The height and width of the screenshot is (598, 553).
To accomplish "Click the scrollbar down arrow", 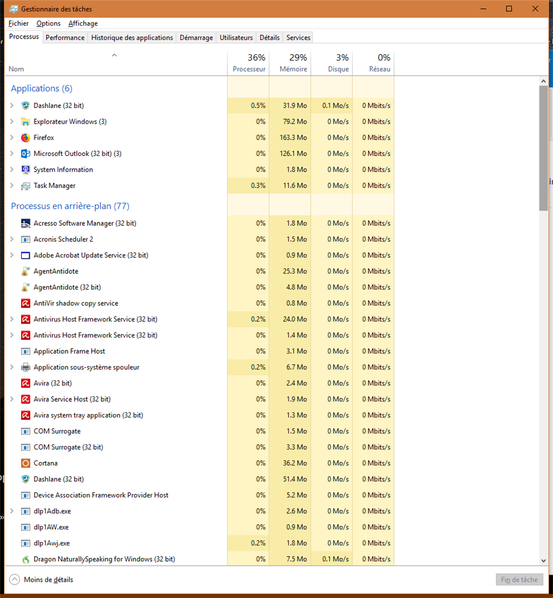I will [x=544, y=560].
